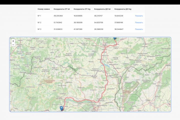180x120 pixels.
Task: Select value 36.544647 in row 3
Action: click(x=119, y=29)
